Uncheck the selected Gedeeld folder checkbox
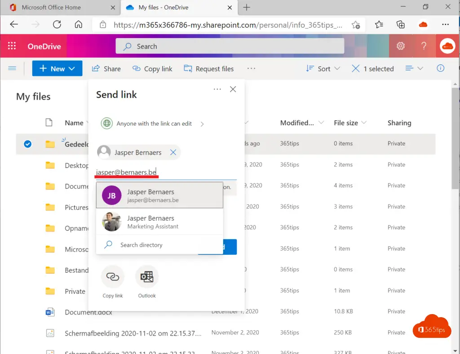 (x=27, y=144)
